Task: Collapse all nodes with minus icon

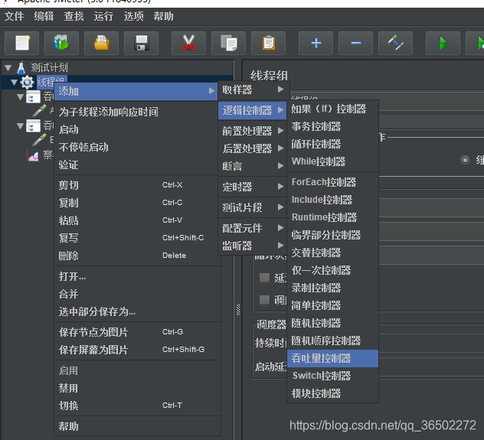Action: click(x=355, y=43)
